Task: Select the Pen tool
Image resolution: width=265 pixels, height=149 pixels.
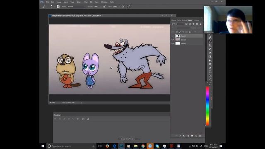Action: pos(210,68)
